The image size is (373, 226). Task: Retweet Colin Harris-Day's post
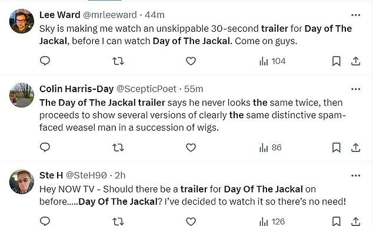click(118, 148)
